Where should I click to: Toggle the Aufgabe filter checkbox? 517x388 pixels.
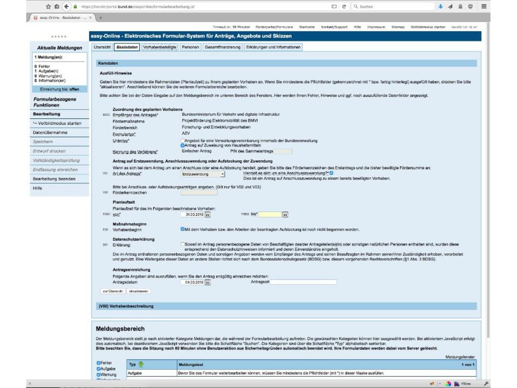(x=98, y=369)
